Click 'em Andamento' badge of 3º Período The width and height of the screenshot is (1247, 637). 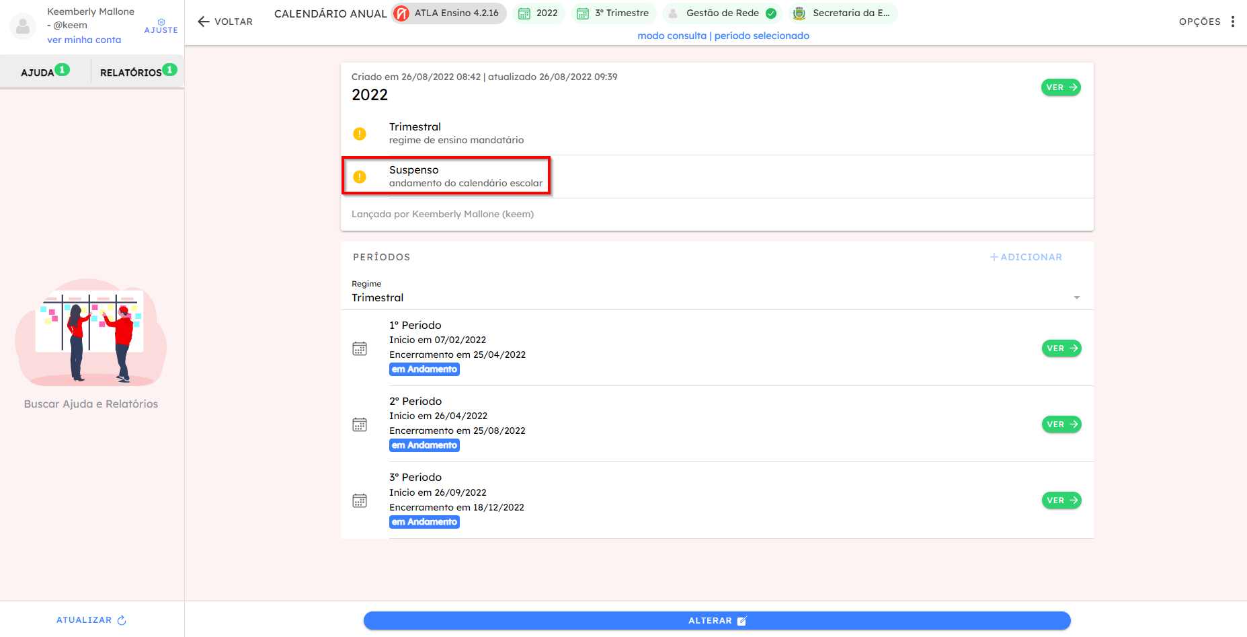(x=424, y=522)
